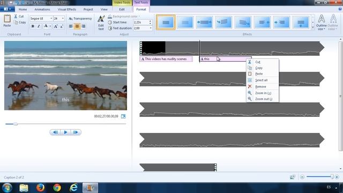Increase font size with grow icon

tap(56, 26)
